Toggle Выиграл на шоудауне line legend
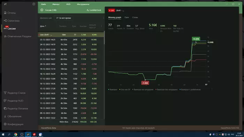Screen dimensions: 244x137 (x=143, y=89)
